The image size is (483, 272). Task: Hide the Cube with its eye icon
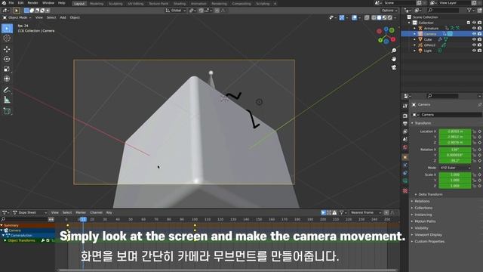click(474, 39)
